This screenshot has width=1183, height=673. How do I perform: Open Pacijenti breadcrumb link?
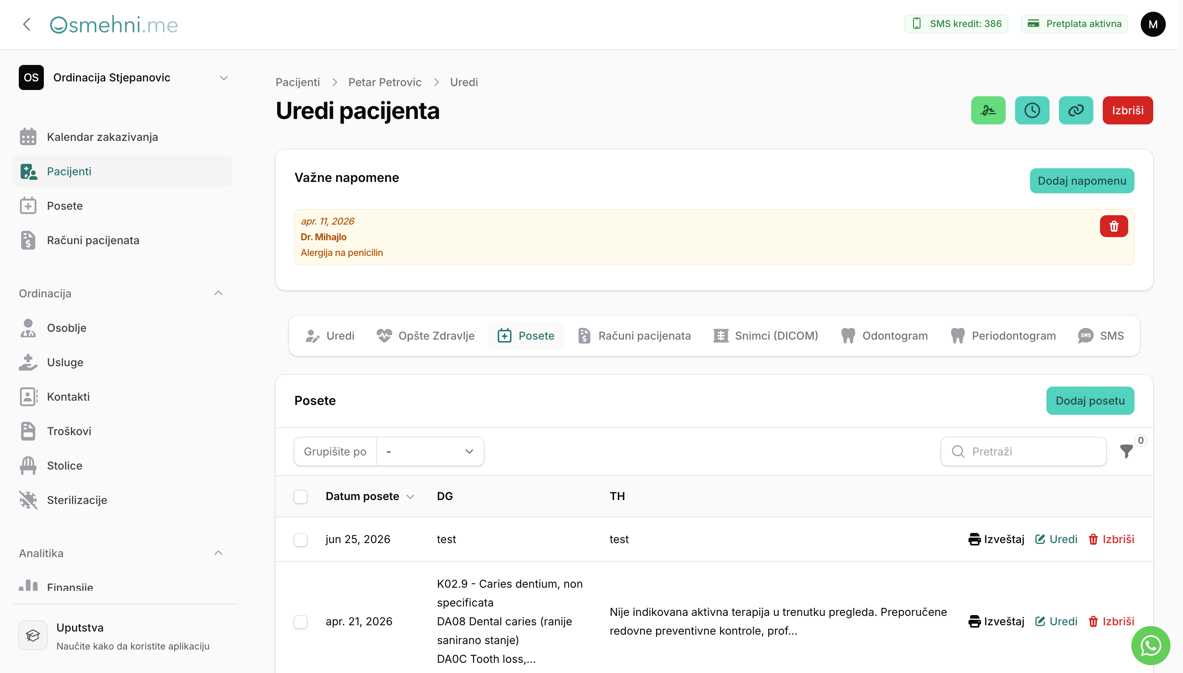tap(298, 82)
